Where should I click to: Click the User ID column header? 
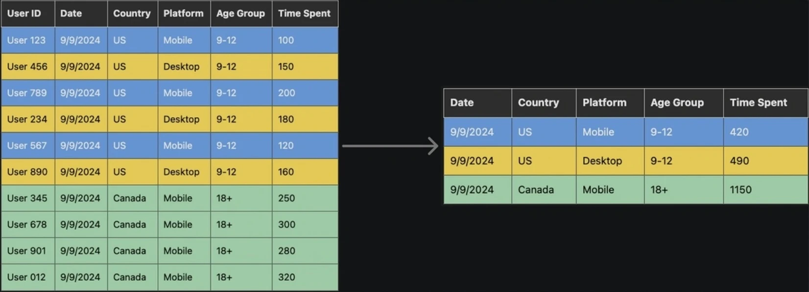pos(24,14)
